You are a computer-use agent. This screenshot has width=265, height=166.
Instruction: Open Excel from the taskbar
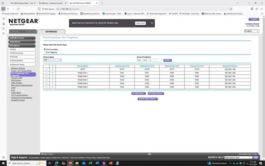point(90,163)
